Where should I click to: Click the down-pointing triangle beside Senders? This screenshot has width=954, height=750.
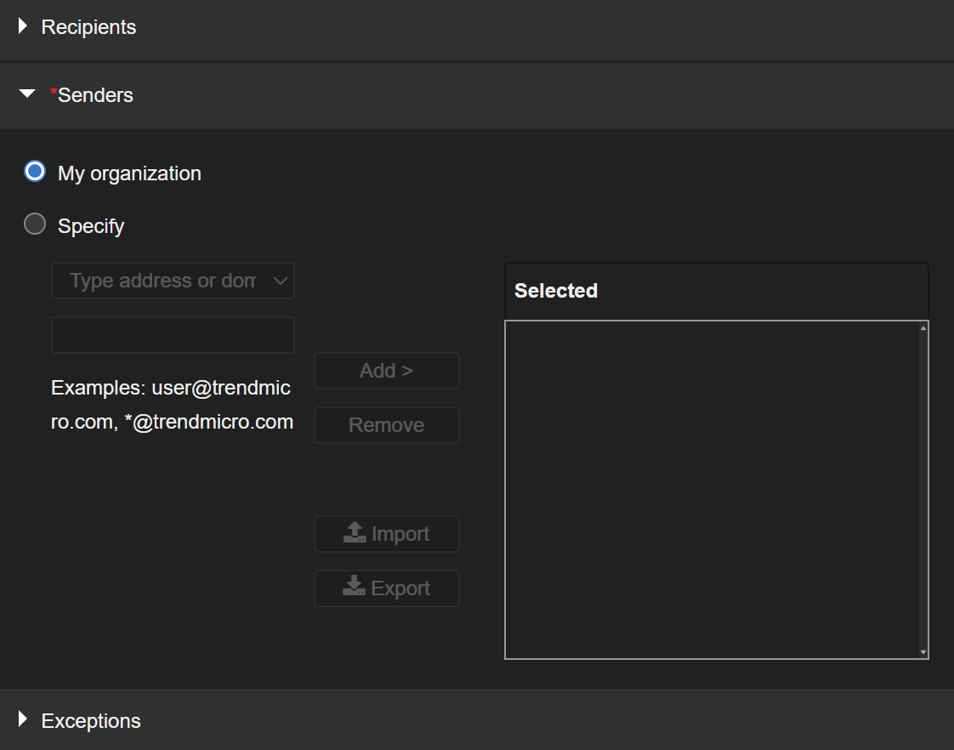(x=27, y=94)
